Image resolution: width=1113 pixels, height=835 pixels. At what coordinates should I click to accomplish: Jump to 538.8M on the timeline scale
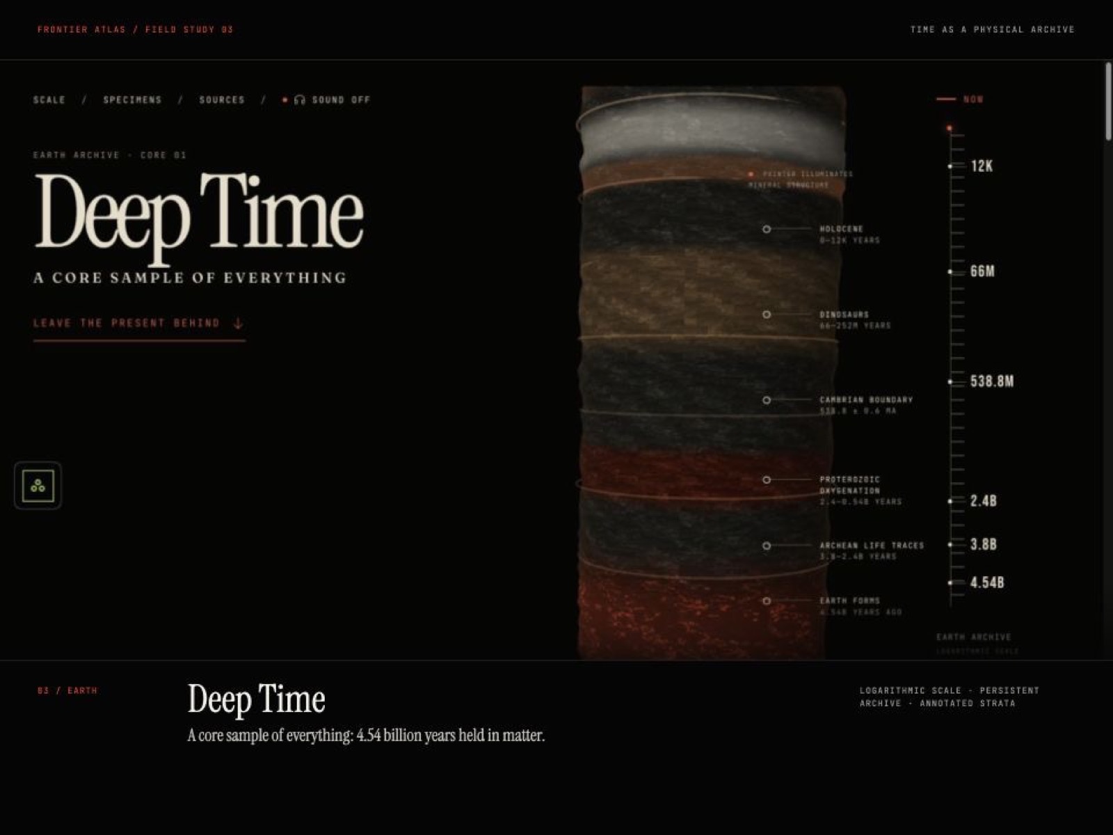992,381
